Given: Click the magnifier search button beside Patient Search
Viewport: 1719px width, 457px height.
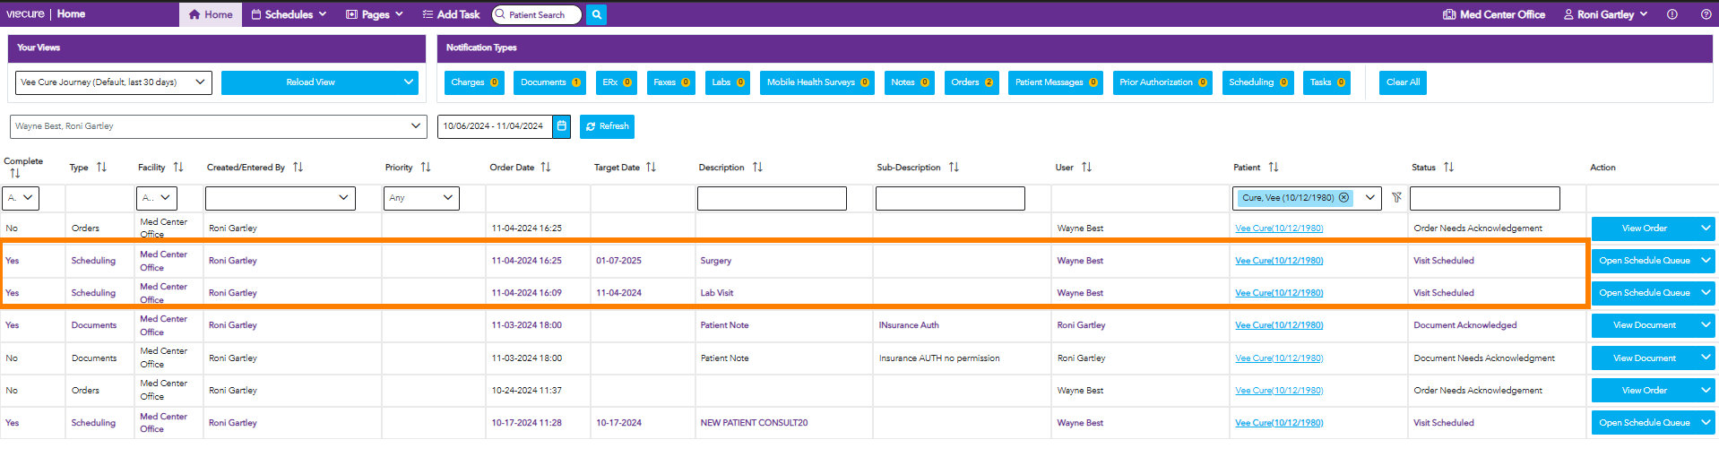Looking at the screenshot, I should pos(596,14).
